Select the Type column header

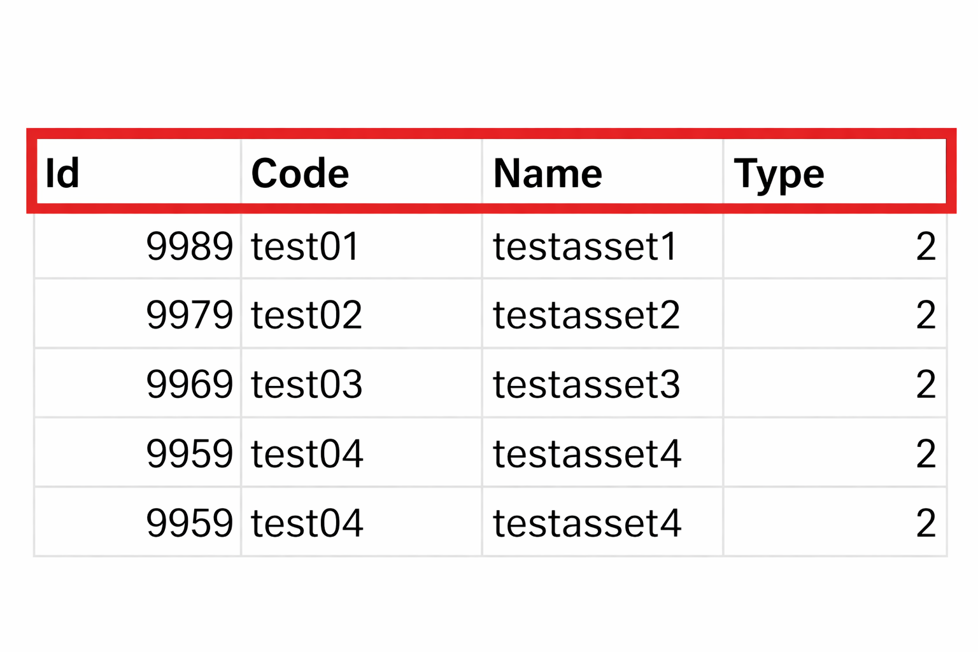779,173
